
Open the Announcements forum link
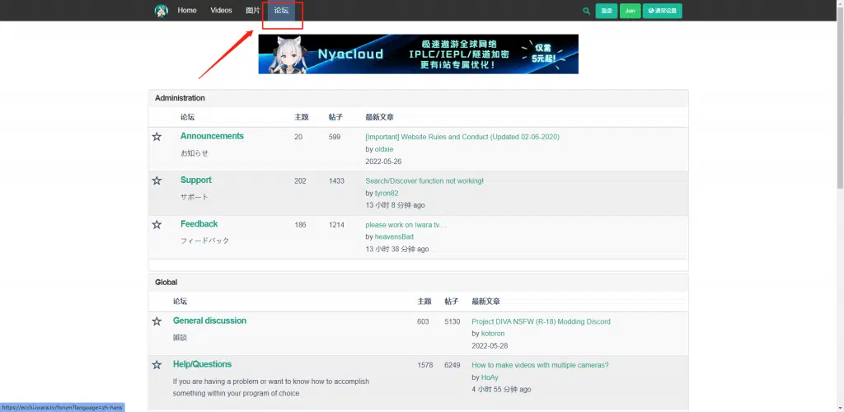[x=212, y=136]
